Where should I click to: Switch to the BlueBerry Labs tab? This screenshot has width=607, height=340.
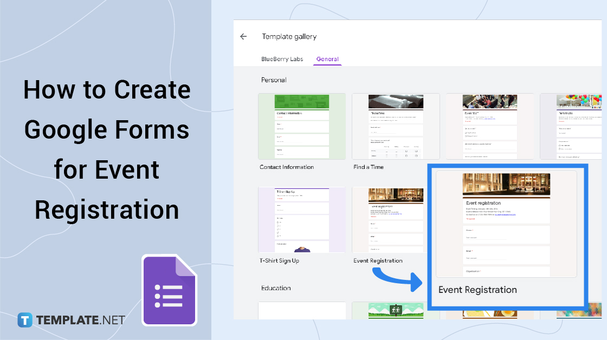(282, 60)
